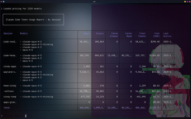
Task: Click the 'Input' column header
Action: click(87, 33)
